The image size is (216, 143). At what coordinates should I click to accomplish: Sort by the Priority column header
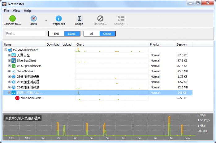click(162, 44)
